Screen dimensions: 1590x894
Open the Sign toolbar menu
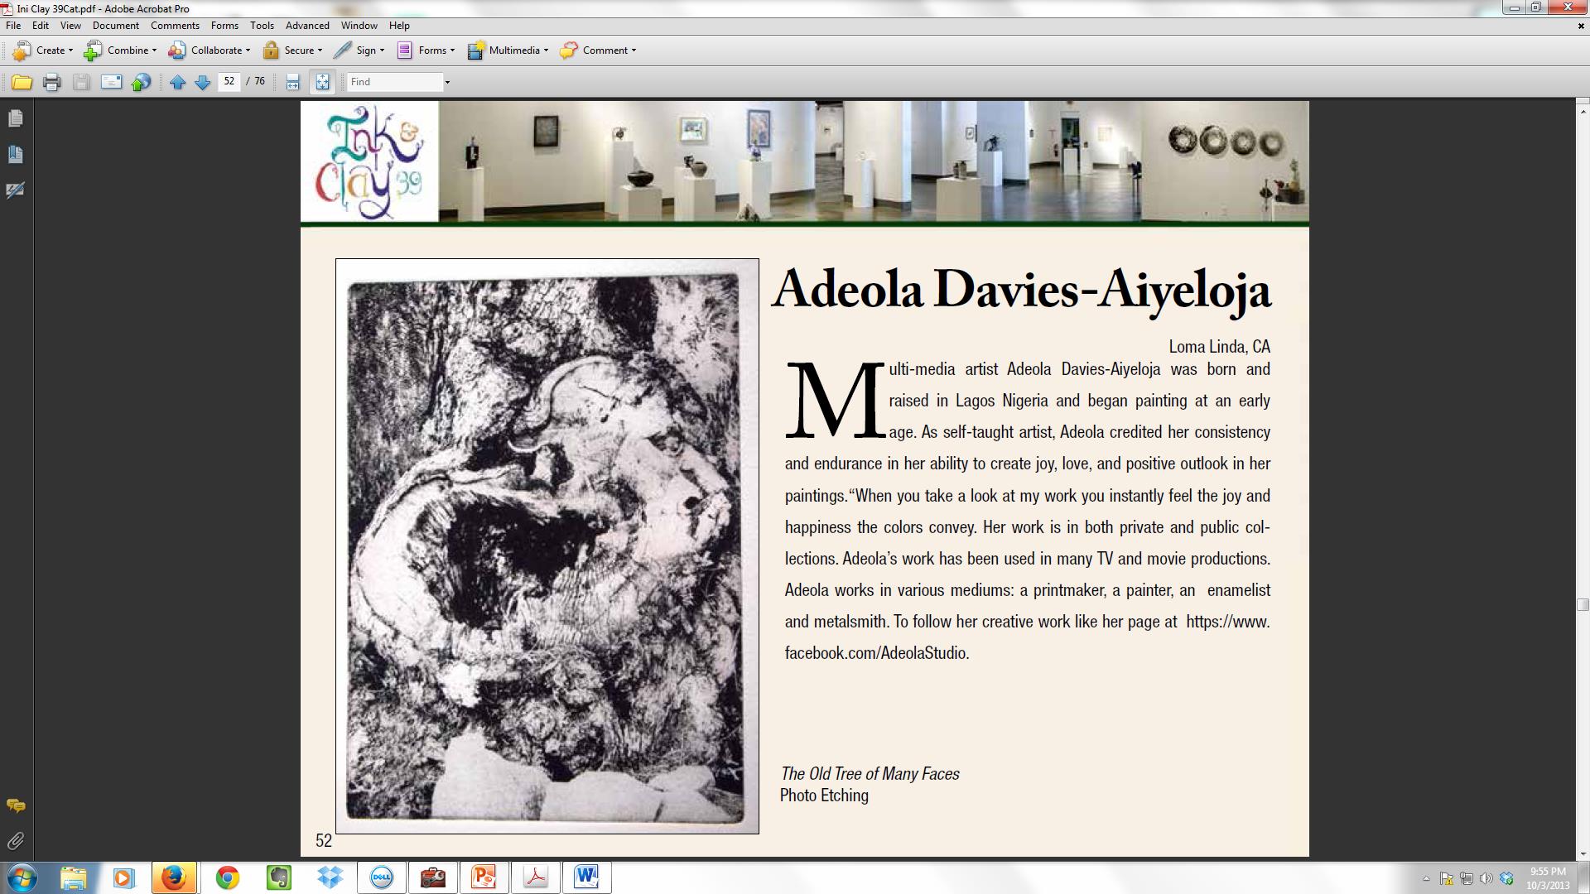click(359, 50)
